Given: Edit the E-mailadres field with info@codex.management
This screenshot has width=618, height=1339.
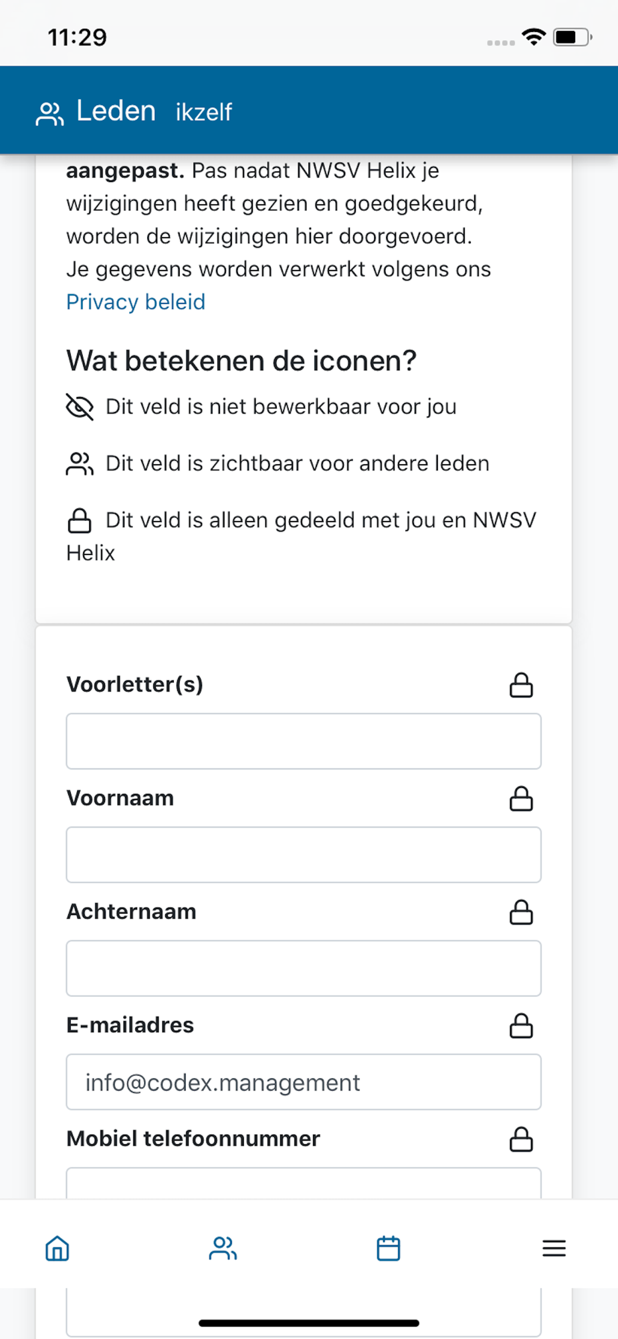Looking at the screenshot, I should click(304, 1082).
